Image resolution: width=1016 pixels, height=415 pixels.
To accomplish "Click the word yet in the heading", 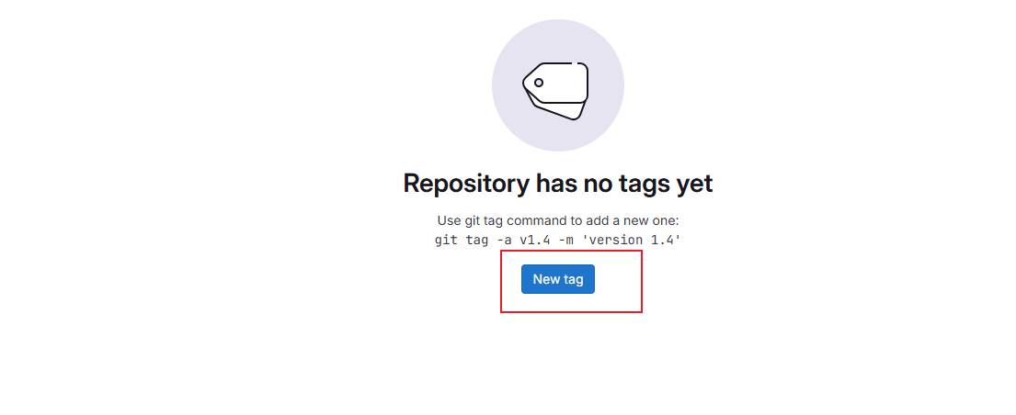I will tap(694, 184).
